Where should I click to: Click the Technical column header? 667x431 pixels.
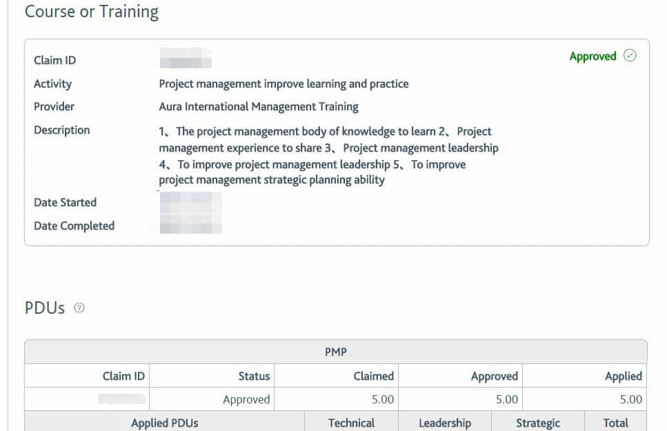pos(351,423)
